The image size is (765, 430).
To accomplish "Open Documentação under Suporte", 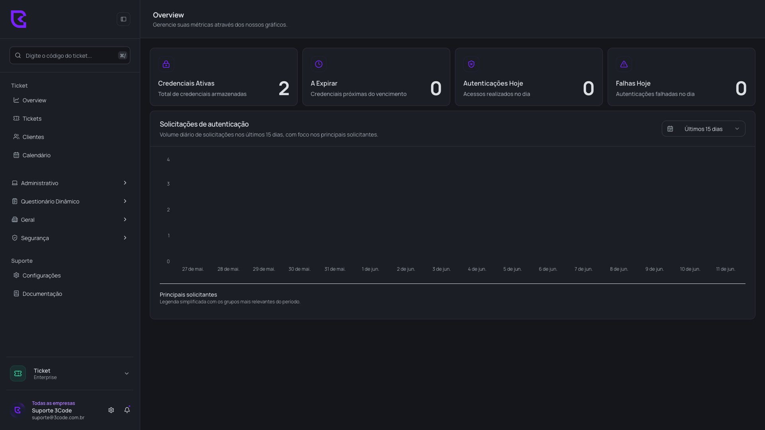I will pos(70,294).
